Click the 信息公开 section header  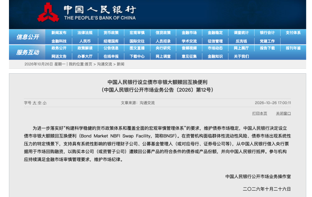pyautogui.click(x=28, y=37)
